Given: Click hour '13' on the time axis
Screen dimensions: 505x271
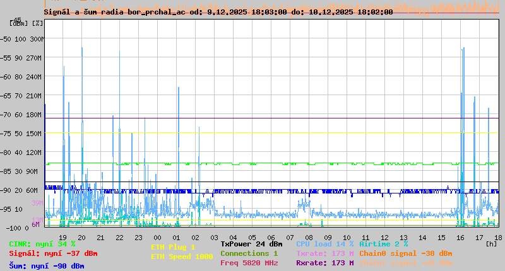Looking at the screenshot, I should pyautogui.click(x=403, y=238).
